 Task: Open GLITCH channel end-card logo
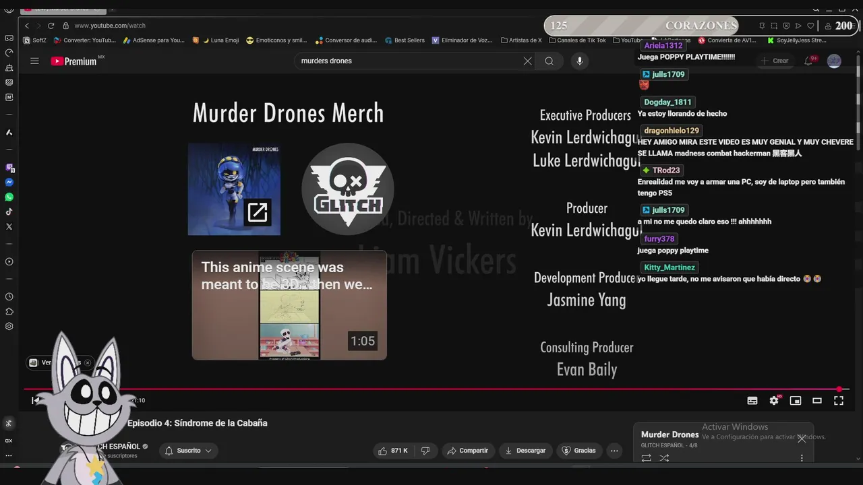click(348, 189)
